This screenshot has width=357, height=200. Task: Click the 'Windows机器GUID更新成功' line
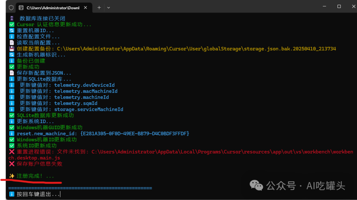50,127
